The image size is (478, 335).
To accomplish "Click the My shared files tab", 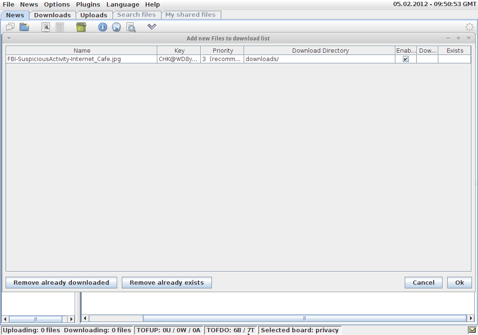I will point(190,14).
